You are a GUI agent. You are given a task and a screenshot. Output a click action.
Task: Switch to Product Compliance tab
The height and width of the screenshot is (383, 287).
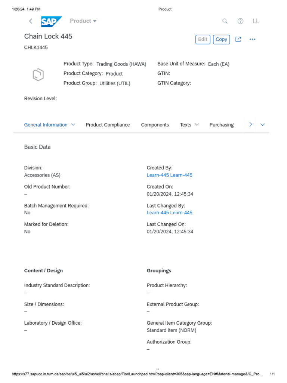(108, 125)
